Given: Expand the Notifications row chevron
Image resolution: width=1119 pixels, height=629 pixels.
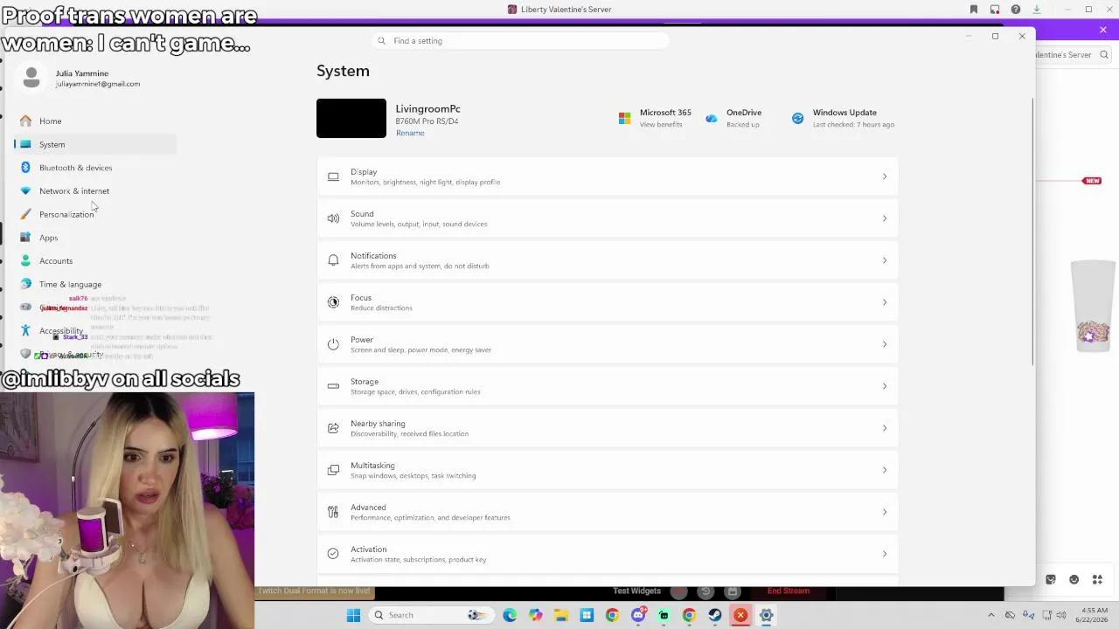Looking at the screenshot, I should point(884,260).
